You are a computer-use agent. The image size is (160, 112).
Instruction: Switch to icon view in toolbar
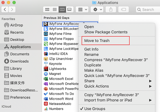(47, 9)
